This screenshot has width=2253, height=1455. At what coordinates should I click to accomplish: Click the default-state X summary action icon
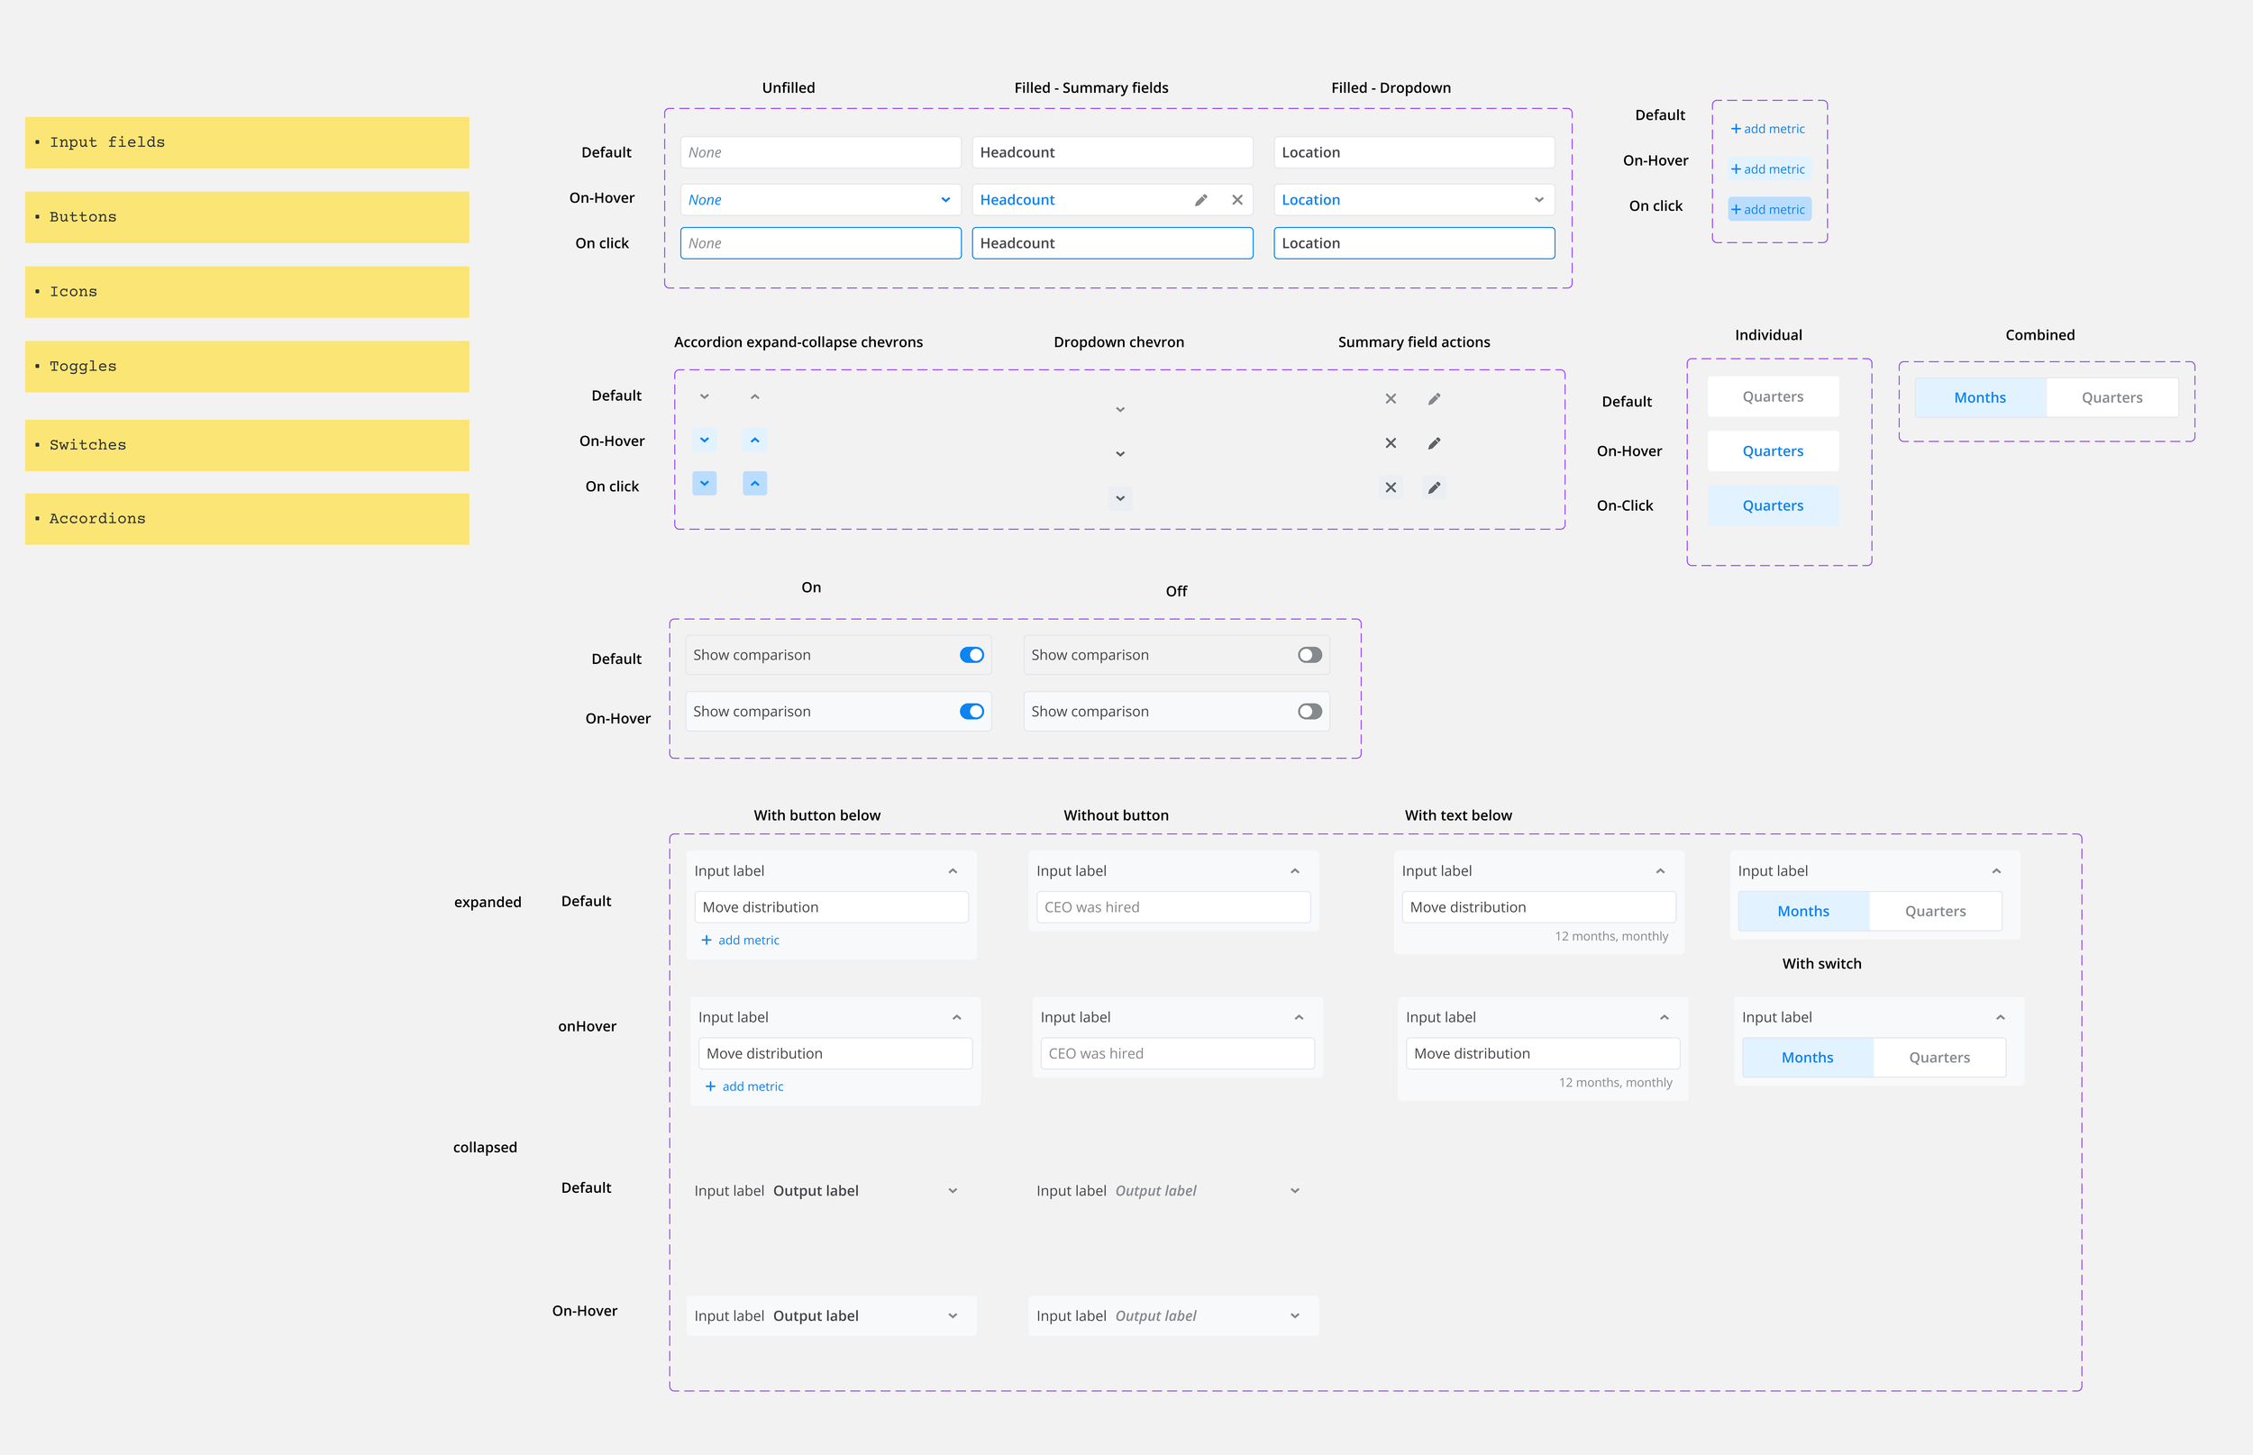pos(1391,400)
